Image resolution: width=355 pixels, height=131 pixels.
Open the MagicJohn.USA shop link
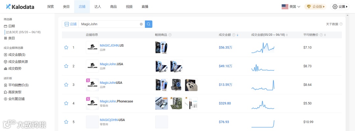111,64
